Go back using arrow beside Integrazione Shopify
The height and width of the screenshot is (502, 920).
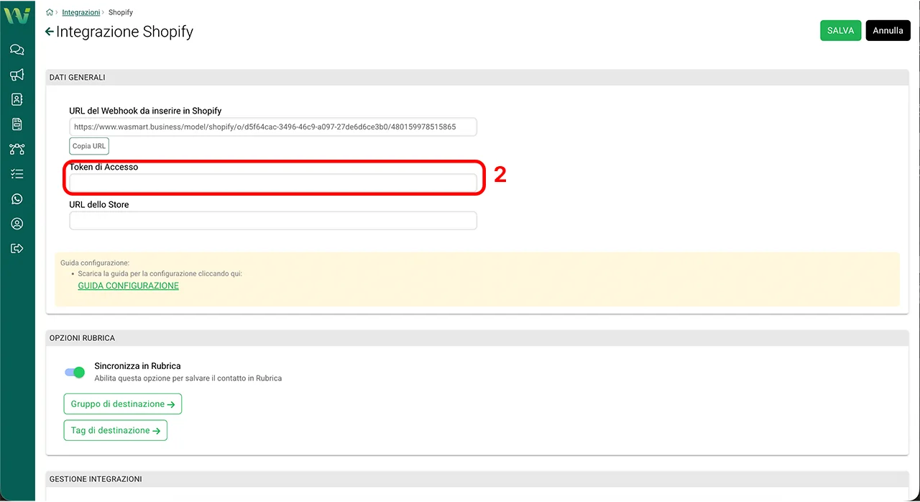49,32
